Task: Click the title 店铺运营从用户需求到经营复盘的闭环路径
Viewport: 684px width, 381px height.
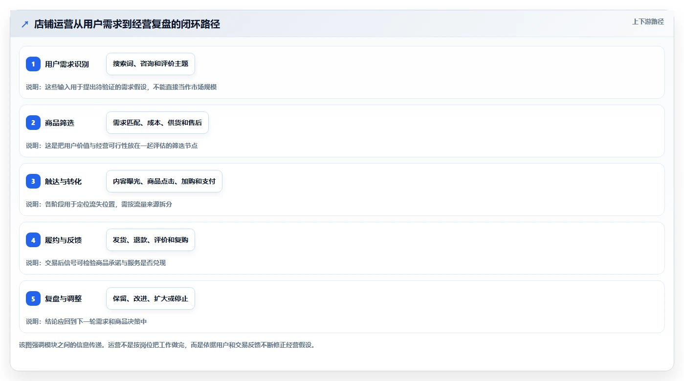Action: coord(127,24)
